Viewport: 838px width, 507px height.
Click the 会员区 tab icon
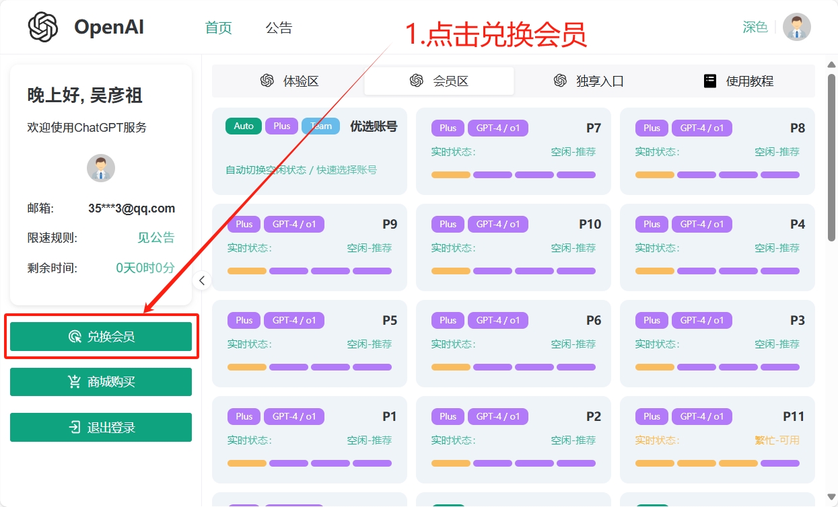tap(417, 81)
